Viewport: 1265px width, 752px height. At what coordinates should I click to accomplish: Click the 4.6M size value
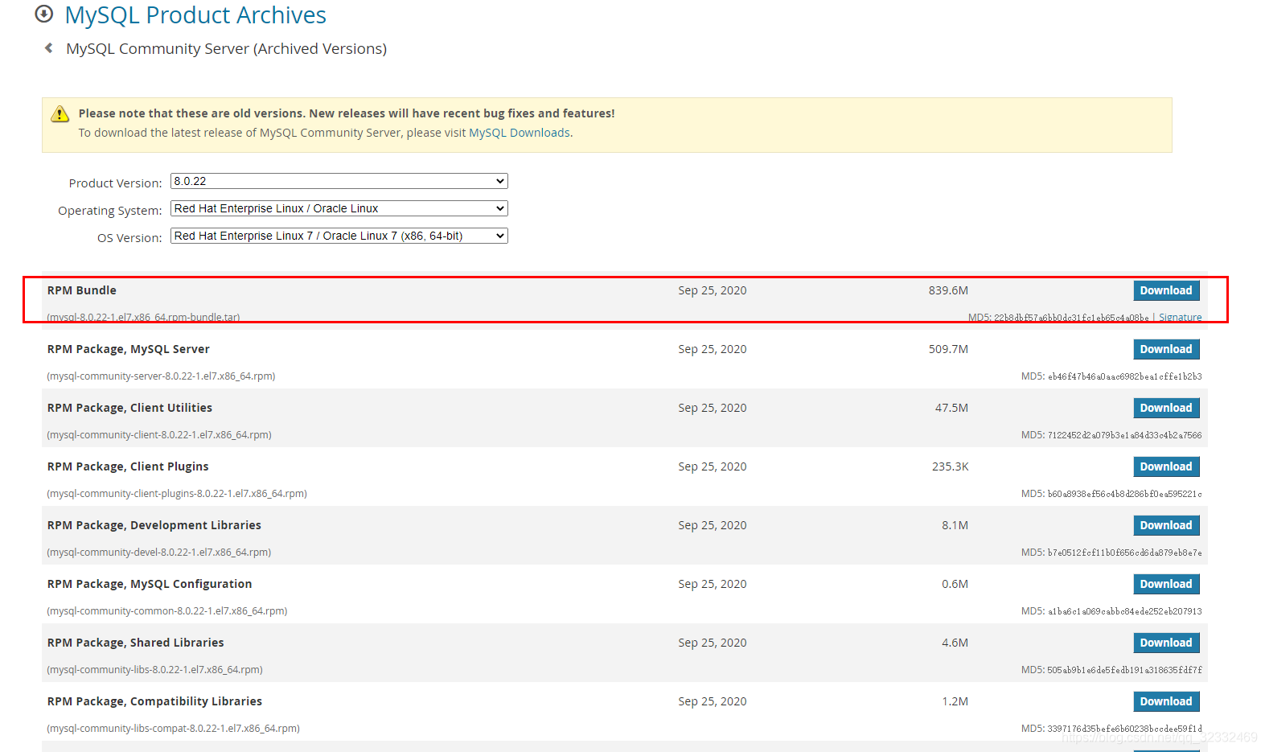955,643
